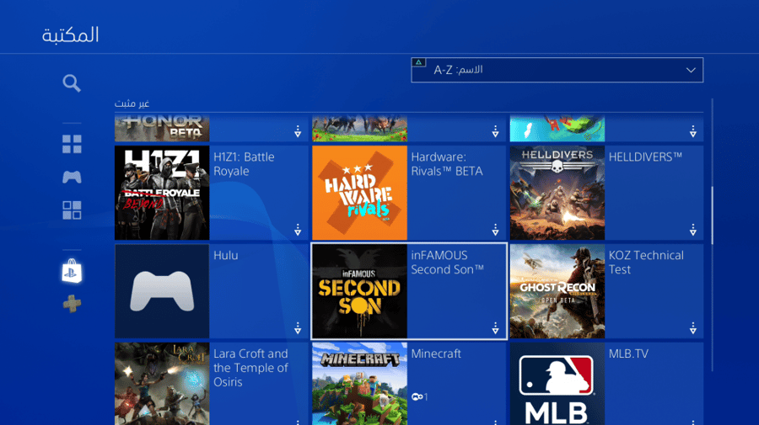Open the A-Z name sort dropdown

tap(557, 70)
